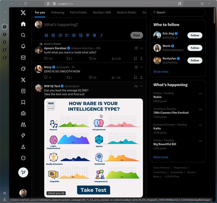
Task: Open Notifications bell in sidebar
Action: [23, 46]
